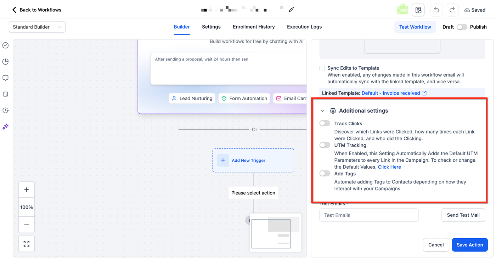Click the Save Action button
The height and width of the screenshot is (258, 496).
tap(470, 245)
